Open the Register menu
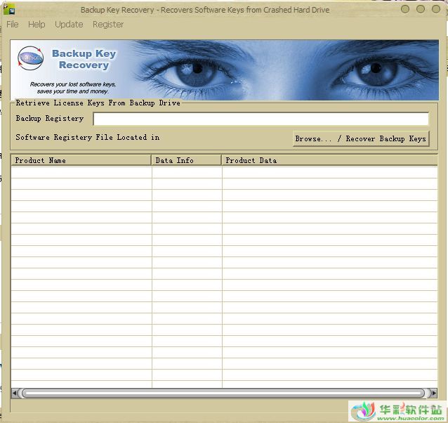Screen dimensions: 448x423 (x=108, y=25)
